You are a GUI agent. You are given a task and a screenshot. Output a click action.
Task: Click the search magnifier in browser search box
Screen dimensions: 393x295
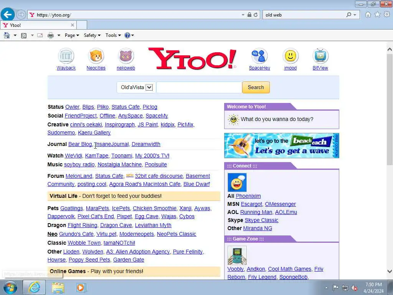pyautogui.click(x=348, y=15)
